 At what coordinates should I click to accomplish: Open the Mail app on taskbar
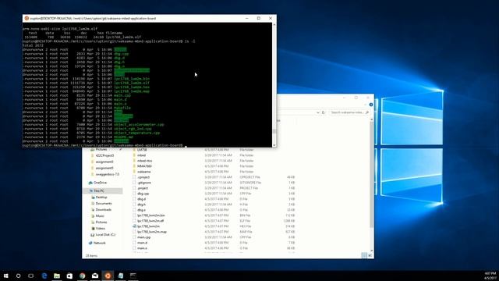[95, 276]
